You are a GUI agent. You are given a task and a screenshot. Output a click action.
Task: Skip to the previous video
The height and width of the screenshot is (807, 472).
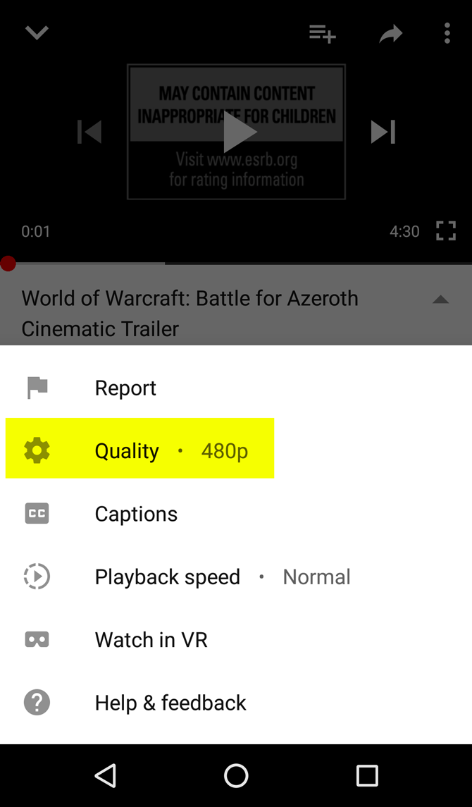[x=89, y=132]
